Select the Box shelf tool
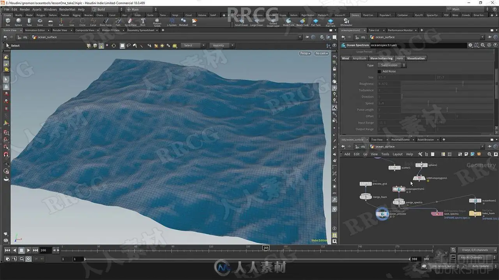The image size is (499, 280). (8, 22)
